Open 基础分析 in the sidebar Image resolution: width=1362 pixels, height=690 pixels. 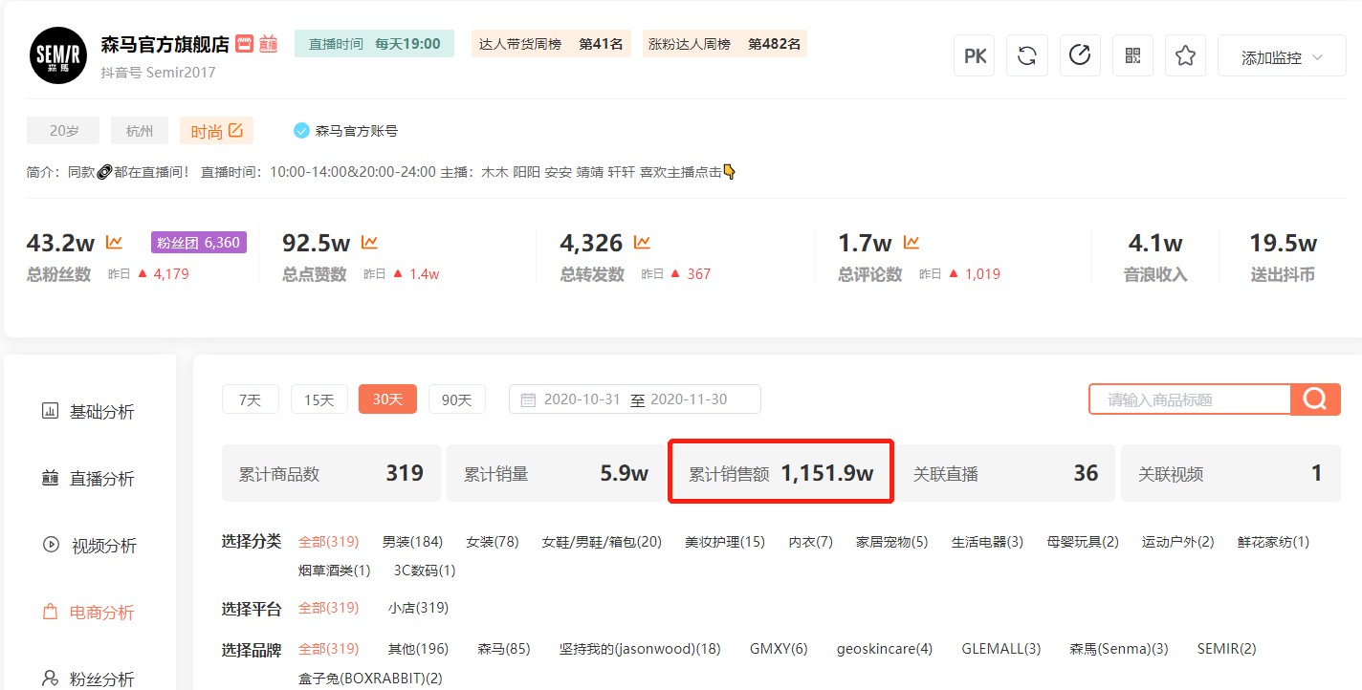88,412
